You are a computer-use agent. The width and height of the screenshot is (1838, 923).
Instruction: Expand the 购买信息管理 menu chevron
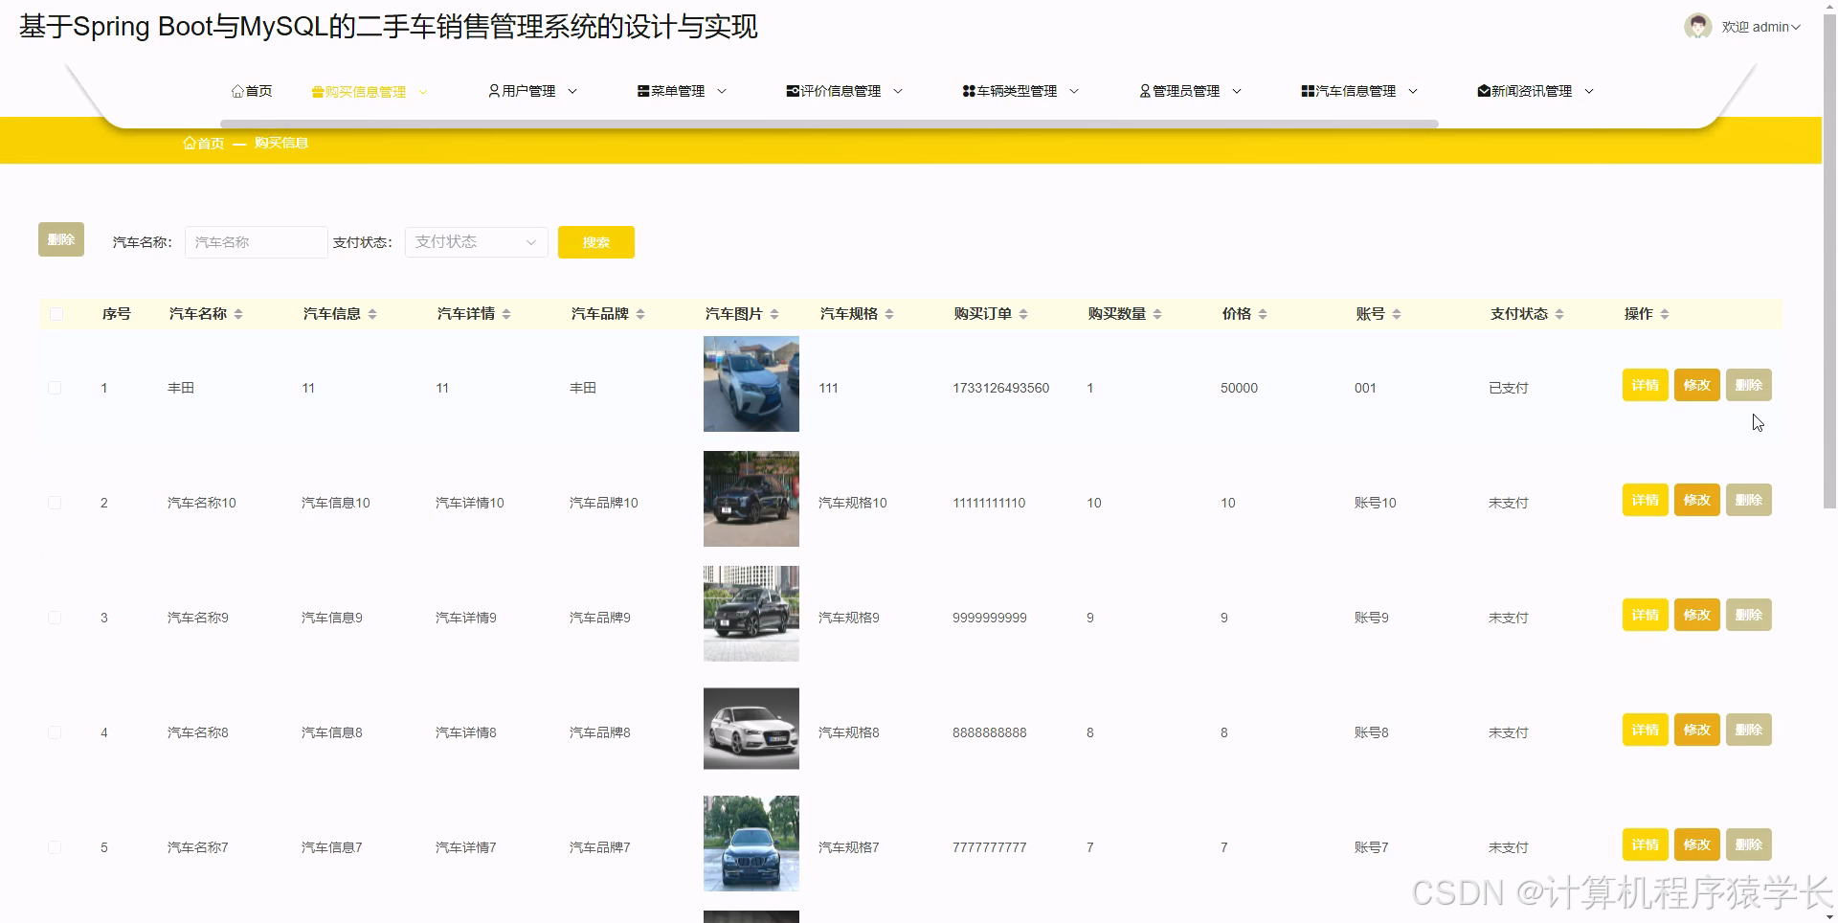pyautogui.click(x=423, y=92)
